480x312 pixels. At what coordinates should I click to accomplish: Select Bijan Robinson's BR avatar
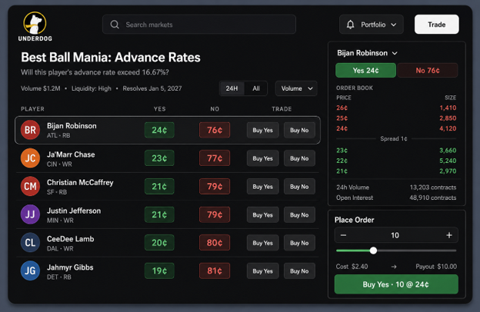click(30, 130)
